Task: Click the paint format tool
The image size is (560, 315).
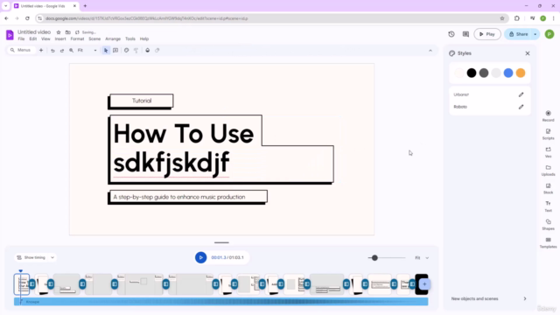Action: [136, 51]
